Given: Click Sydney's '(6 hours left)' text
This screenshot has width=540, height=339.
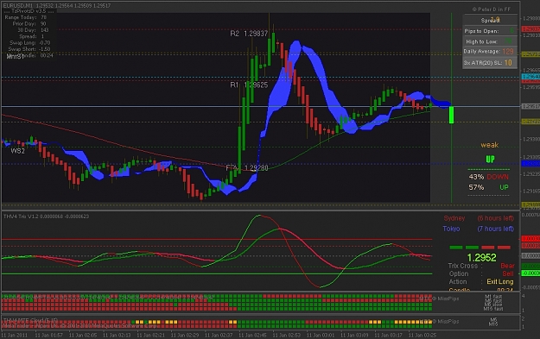Looking at the screenshot, I should [x=496, y=218].
